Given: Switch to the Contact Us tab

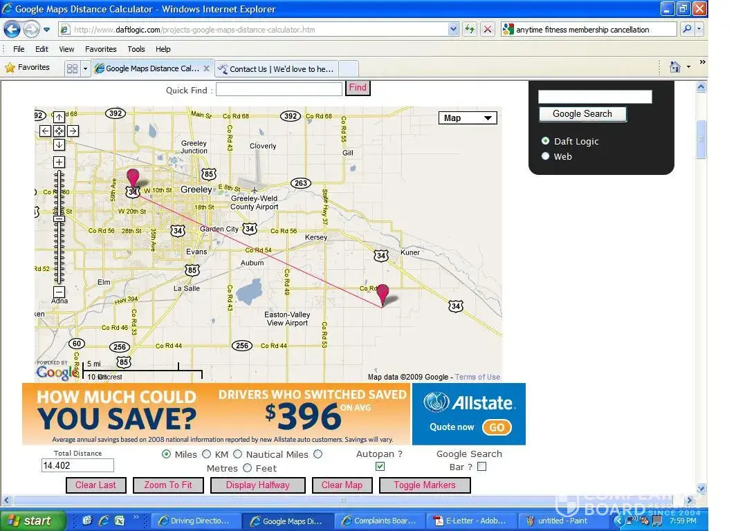Looking at the screenshot, I should coord(277,69).
